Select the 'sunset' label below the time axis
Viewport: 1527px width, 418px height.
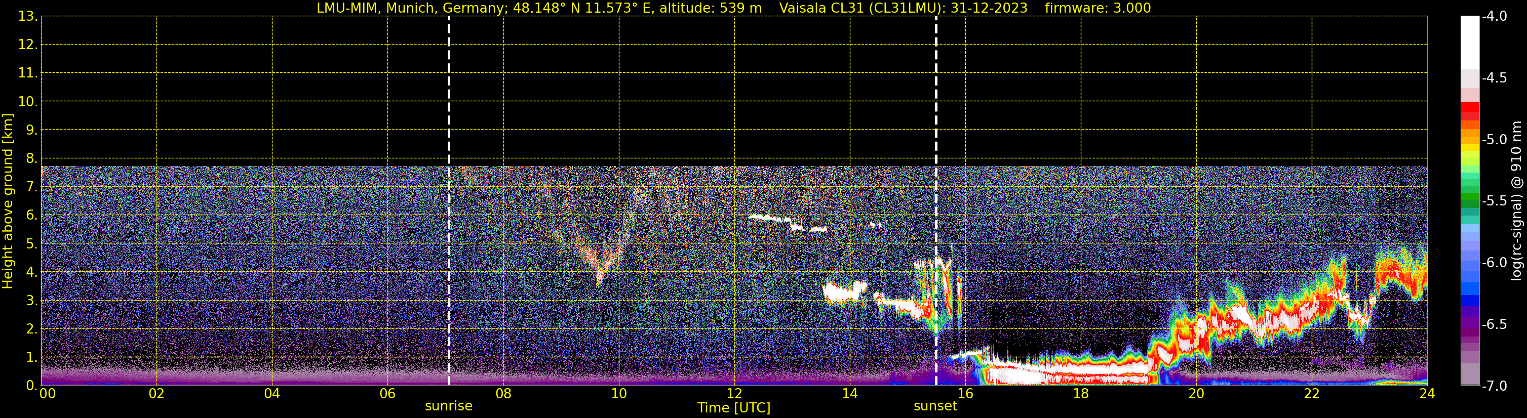pos(935,406)
